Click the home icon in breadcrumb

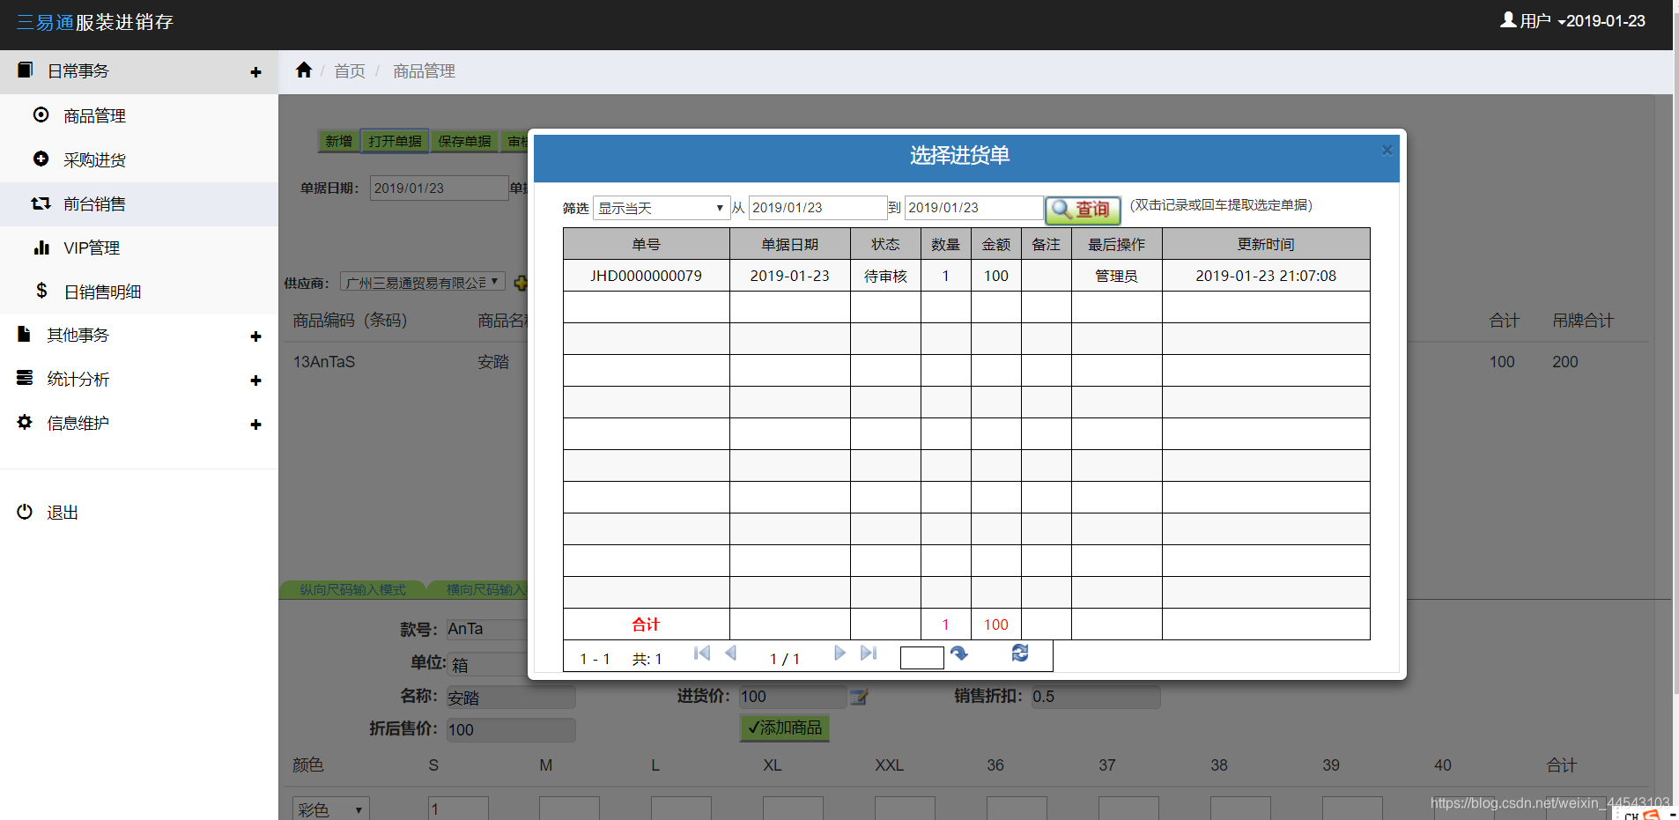[x=304, y=70]
